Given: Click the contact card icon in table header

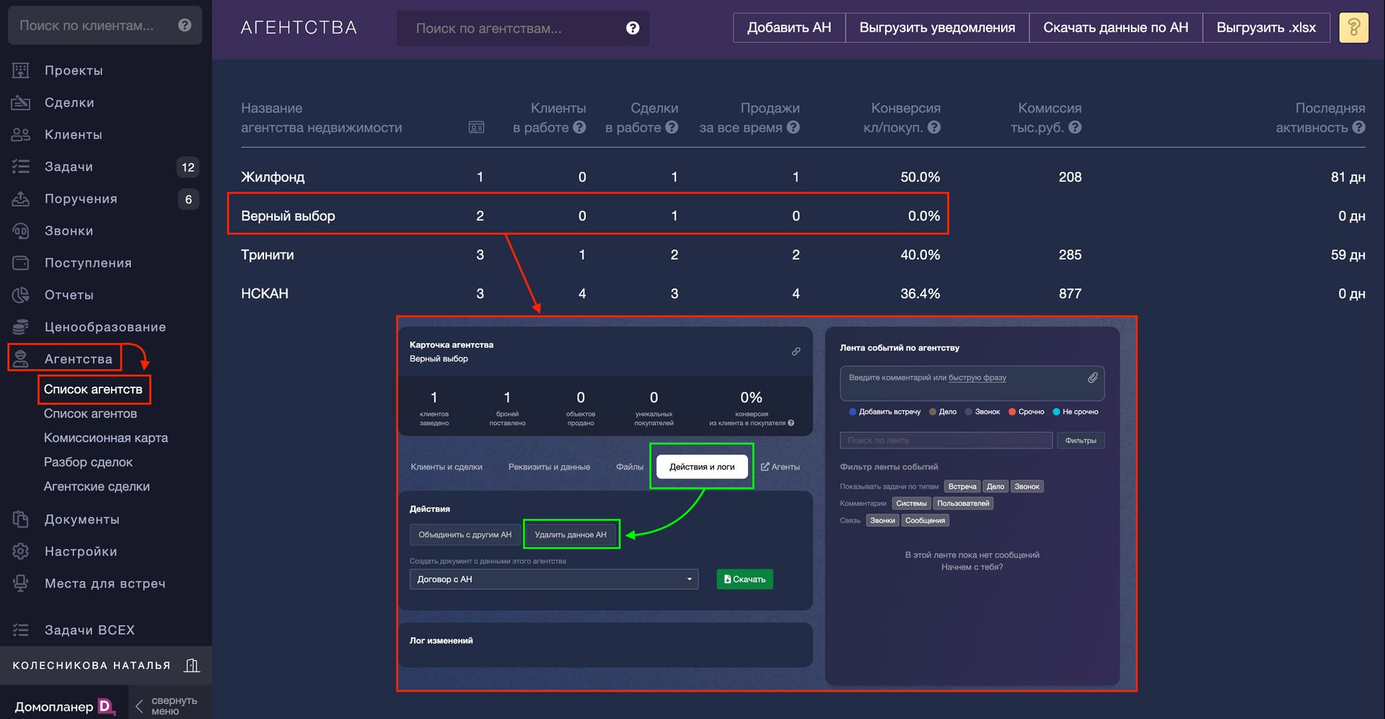Looking at the screenshot, I should click(476, 128).
